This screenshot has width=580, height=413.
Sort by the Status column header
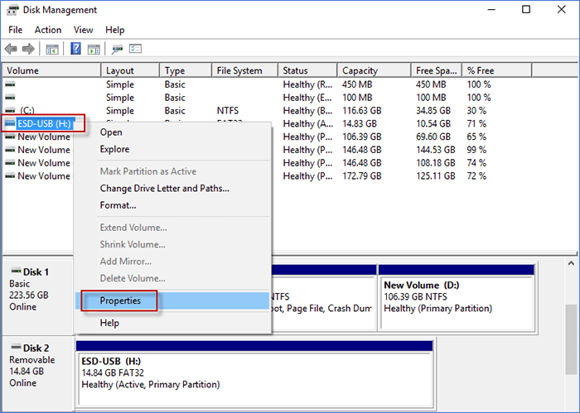point(295,71)
